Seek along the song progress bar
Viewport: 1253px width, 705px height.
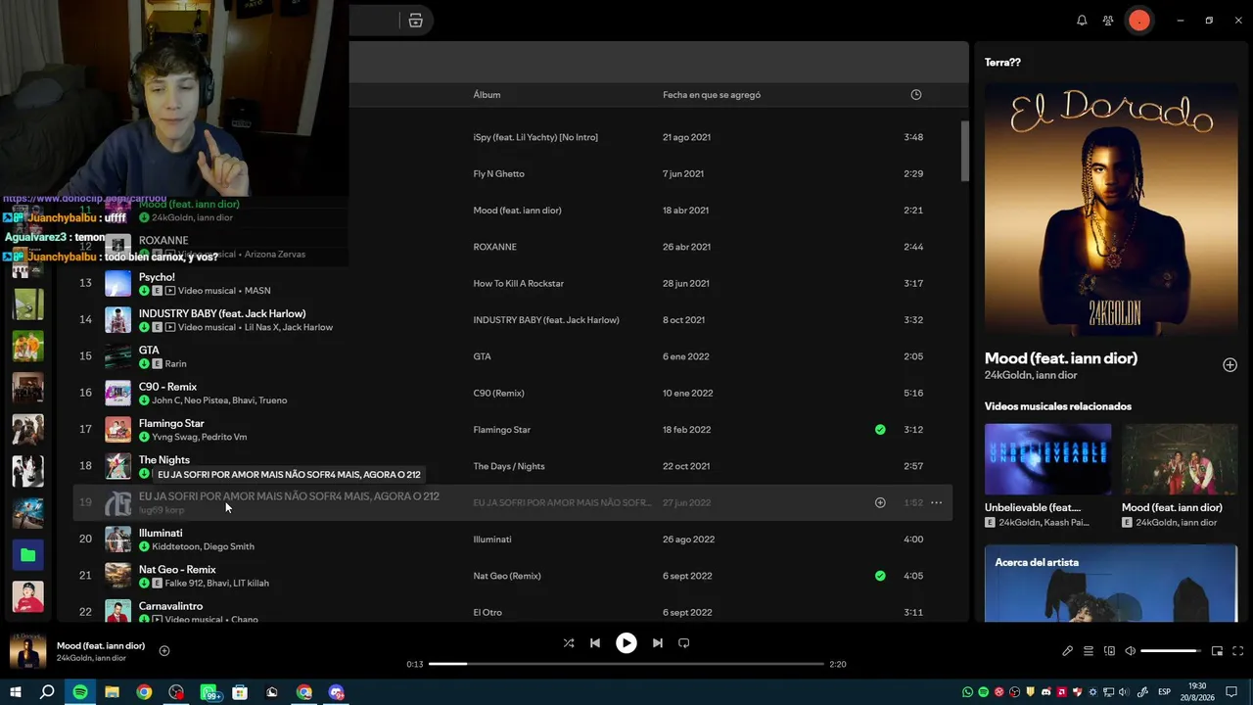[x=626, y=664]
